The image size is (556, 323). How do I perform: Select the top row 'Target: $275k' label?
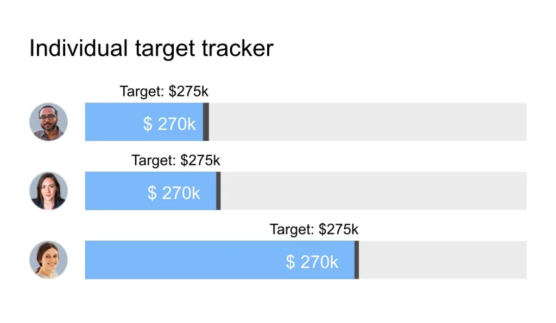pyautogui.click(x=164, y=91)
